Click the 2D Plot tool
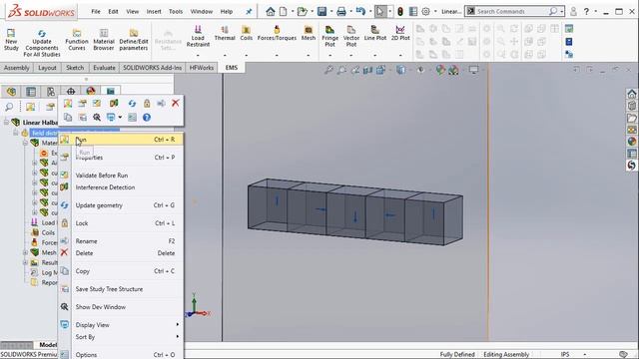The height and width of the screenshot is (359, 639). point(400,33)
